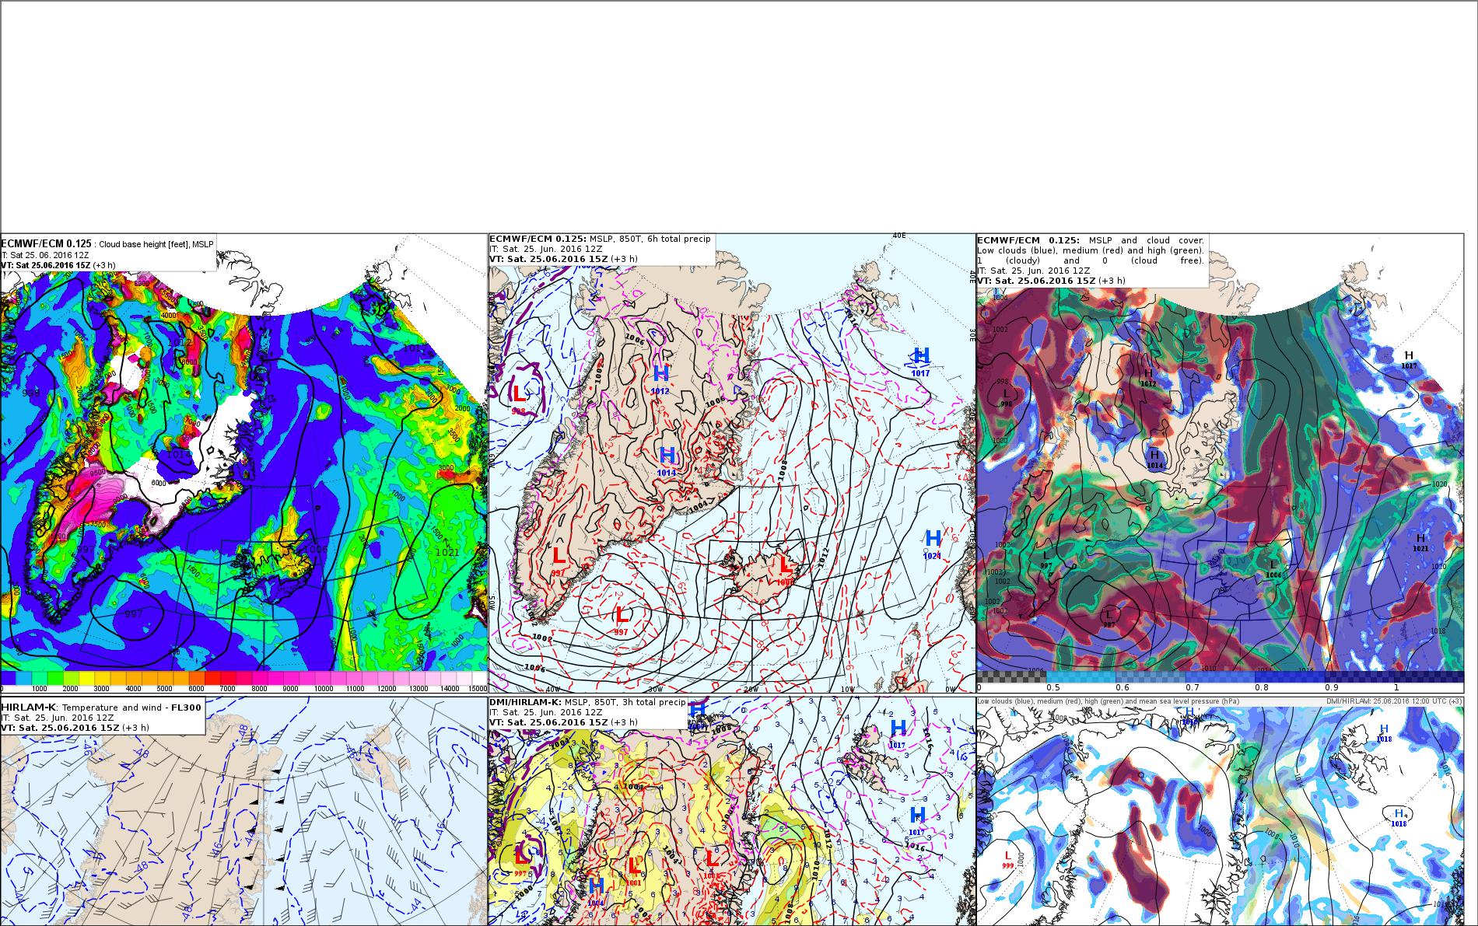Click the H 1012 marker in ECMWF cloud cover map
Viewport: 1478px width, 926px height.
pos(1148,379)
